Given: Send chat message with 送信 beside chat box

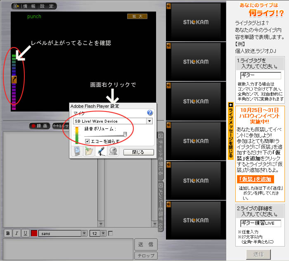Looking at the screenshot, I should (146, 244).
